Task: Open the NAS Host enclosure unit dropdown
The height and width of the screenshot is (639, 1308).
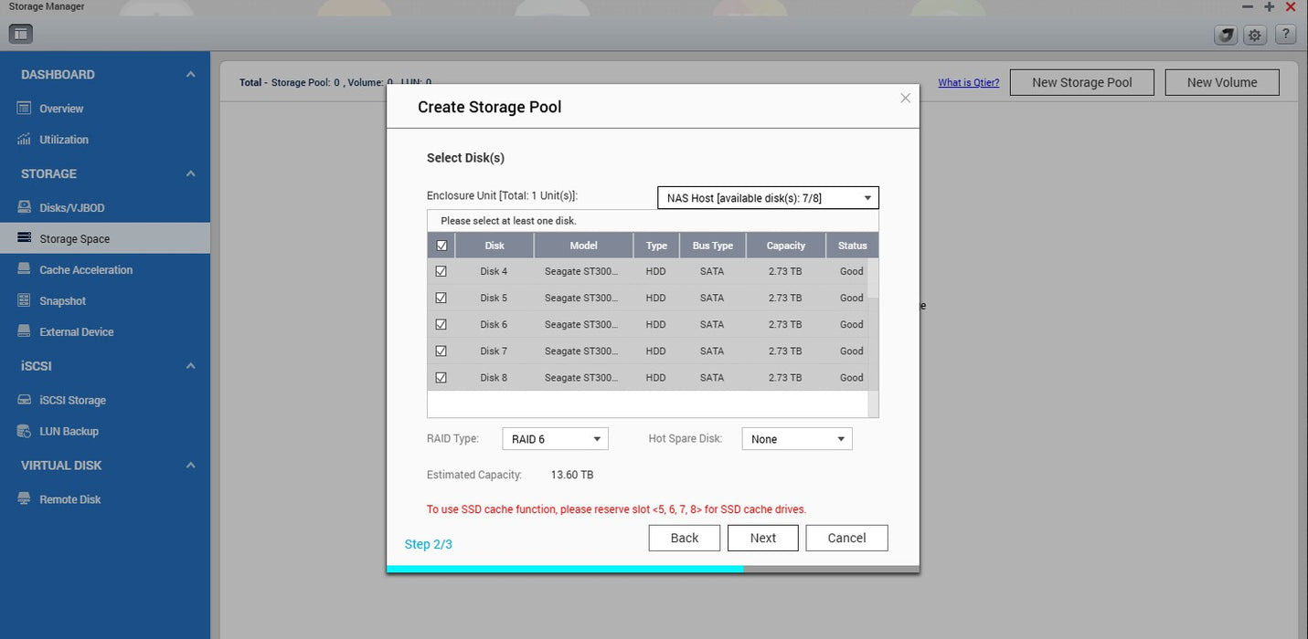Action: [x=768, y=198]
